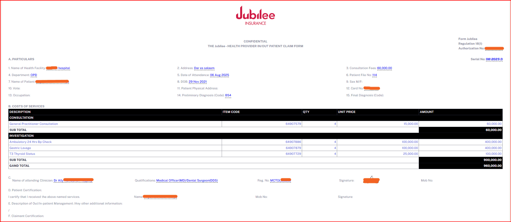The image size is (511, 222).
Task: Select Preliminary Diagnosis code B54
Action: 228,95
